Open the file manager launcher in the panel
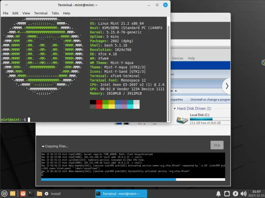Image resolution: width=265 pixels, height=198 pixels. 39,194
